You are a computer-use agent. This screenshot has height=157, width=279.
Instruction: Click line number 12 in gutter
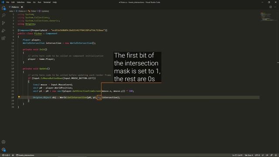(13, 49)
